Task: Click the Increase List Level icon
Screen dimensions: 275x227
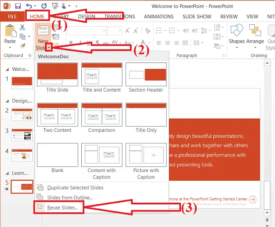Action: 194,31
